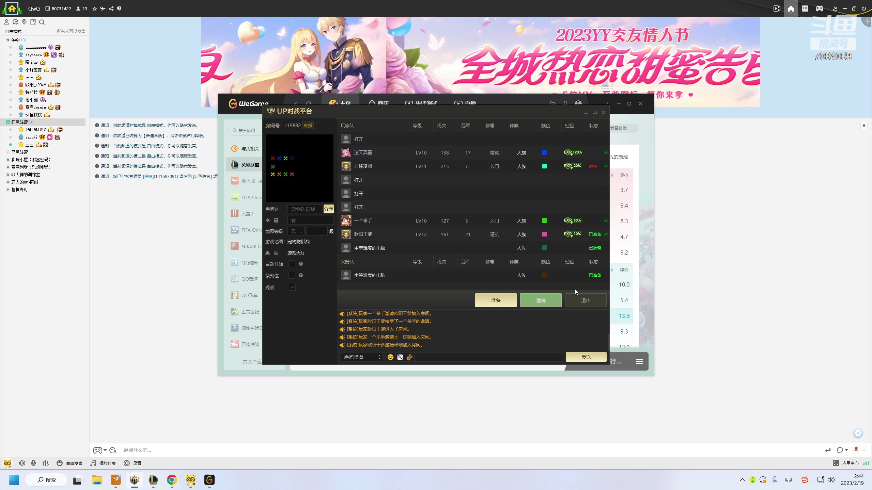Screen dimensions: 872x490
Task: Click the dice icon in room chat bar
Action: (400, 357)
